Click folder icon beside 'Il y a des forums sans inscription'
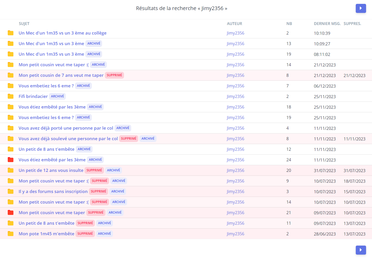372x260 pixels. coord(11,191)
